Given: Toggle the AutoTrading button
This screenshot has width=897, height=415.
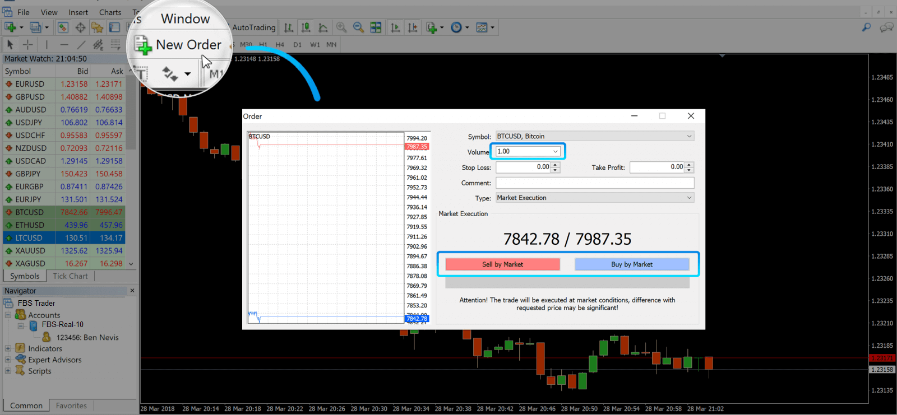Looking at the screenshot, I should [x=253, y=27].
